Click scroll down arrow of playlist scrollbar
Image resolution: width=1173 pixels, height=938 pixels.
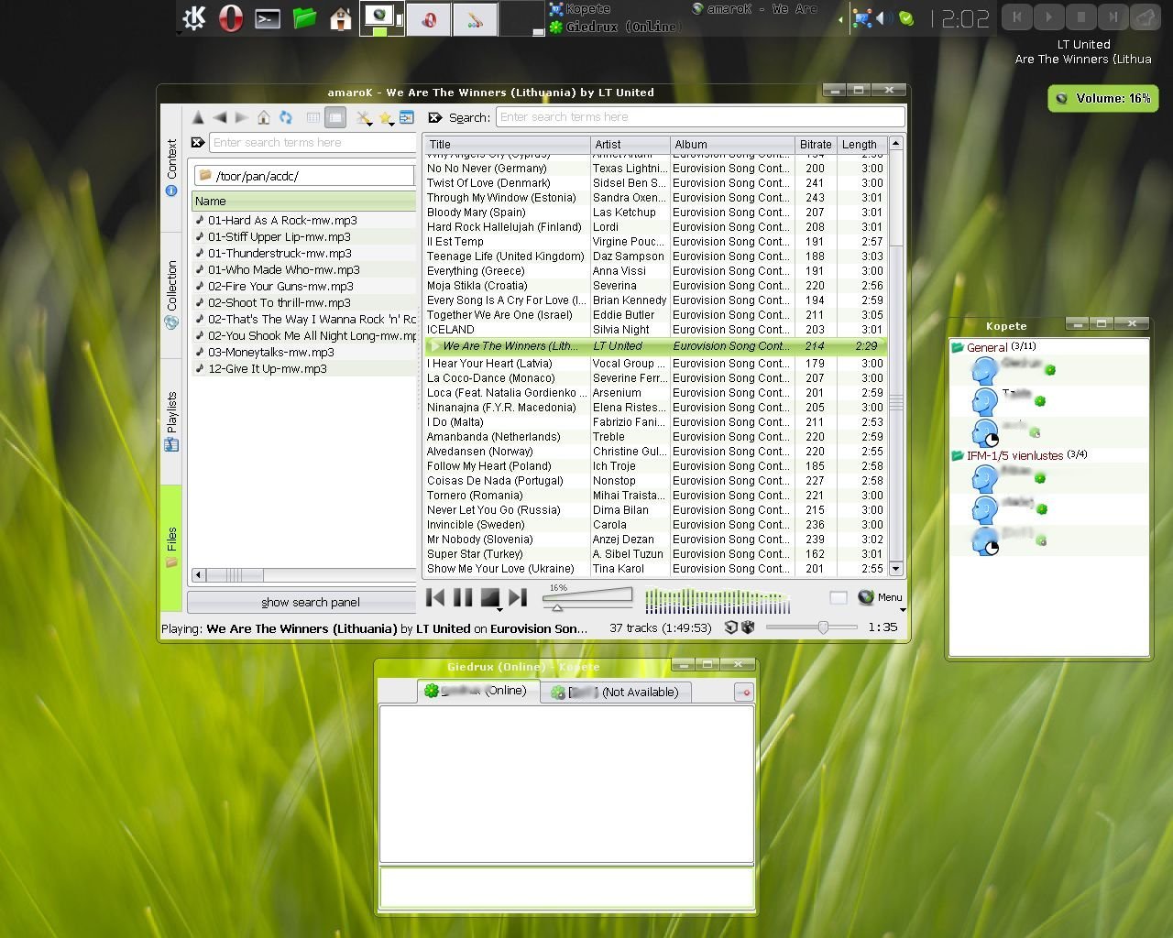click(x=896, y=569)
